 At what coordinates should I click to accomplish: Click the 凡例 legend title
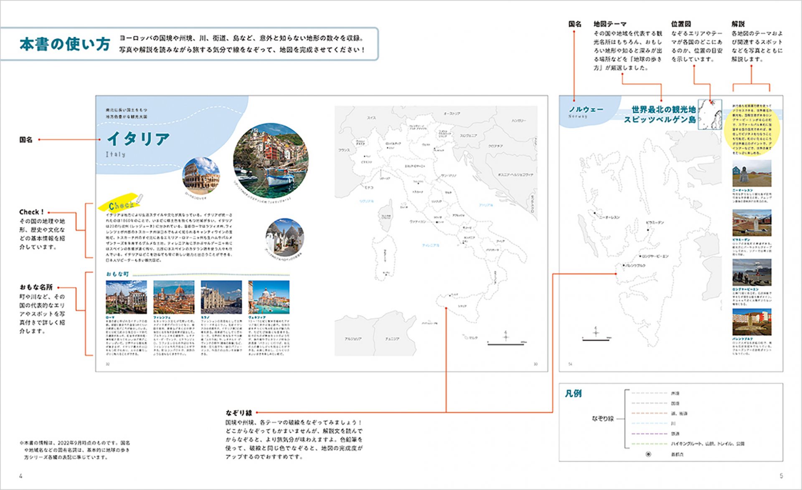573,393
